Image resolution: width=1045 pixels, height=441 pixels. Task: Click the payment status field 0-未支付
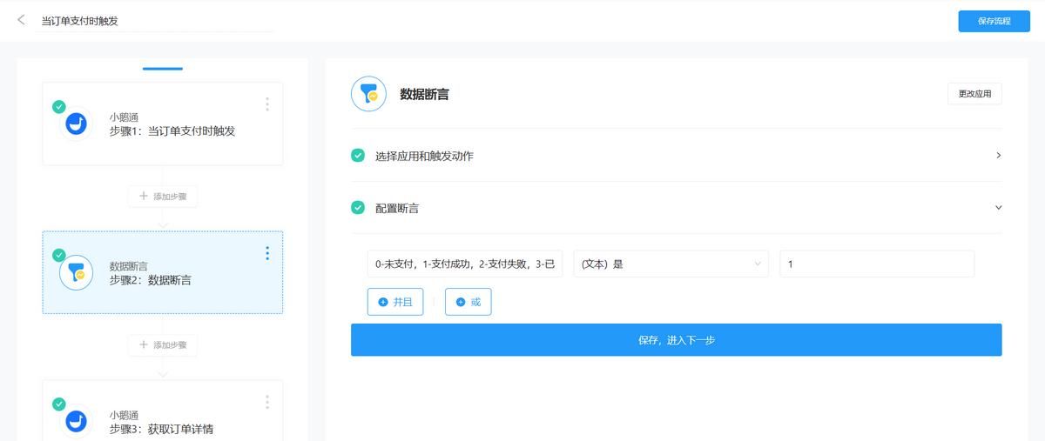click(465, 264)
